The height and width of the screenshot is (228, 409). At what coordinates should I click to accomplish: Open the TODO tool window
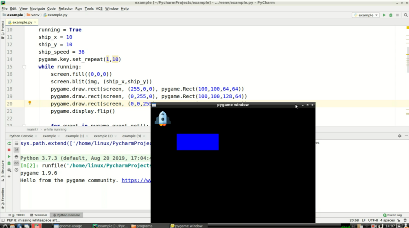click(x=17, y=215)
